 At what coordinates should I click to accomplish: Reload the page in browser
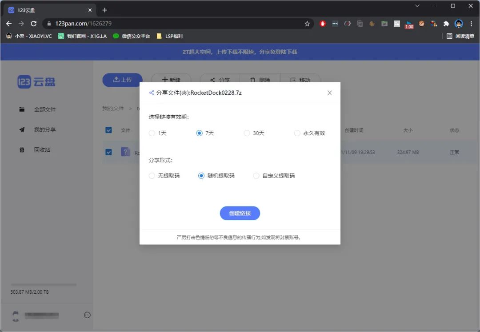tap(33, 24)
